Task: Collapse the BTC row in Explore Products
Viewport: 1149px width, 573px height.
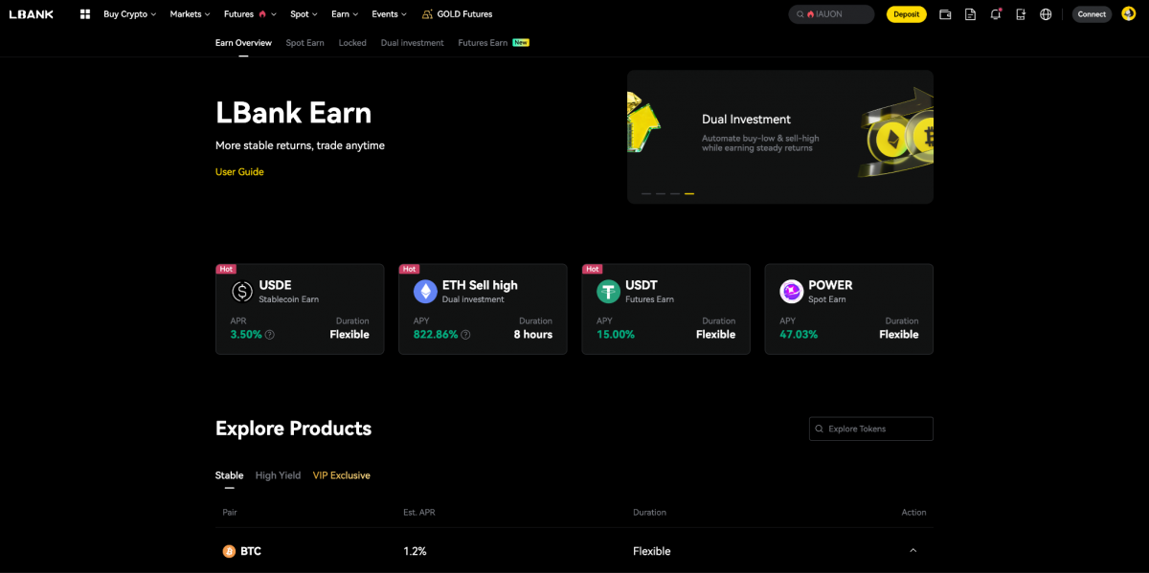Action: 913,551
